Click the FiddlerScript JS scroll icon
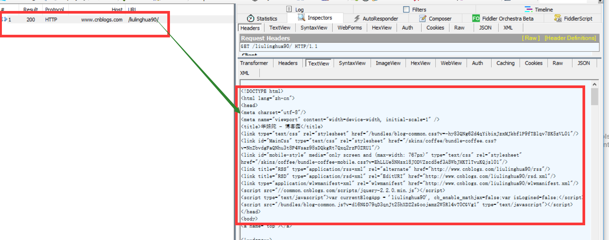The width and height of the screenshot is (609, 240). [x=558, y=18]
